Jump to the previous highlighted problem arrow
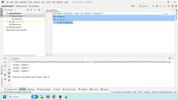The height and width of the screenshot is (100, 178). click(x=170, y=14)
